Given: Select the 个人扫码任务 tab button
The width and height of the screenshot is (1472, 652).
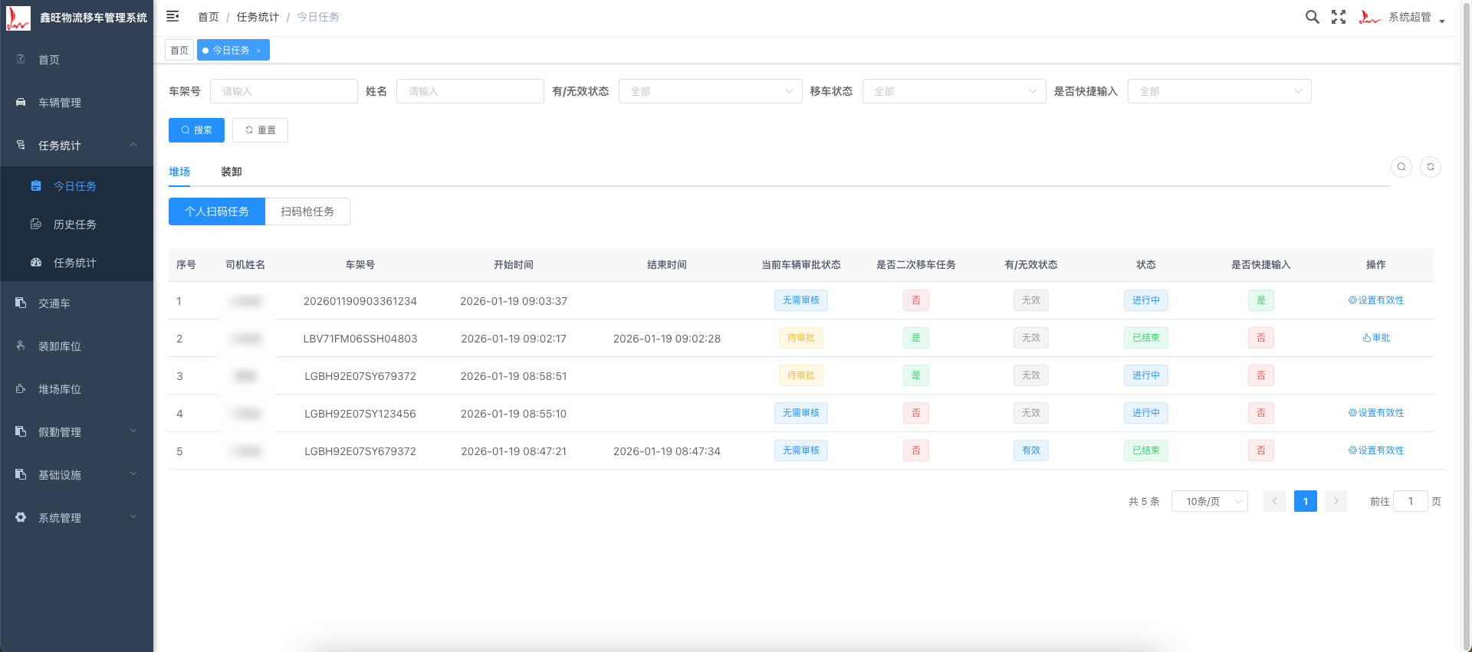Looking at the screenshot, I should tap(217, 211).
